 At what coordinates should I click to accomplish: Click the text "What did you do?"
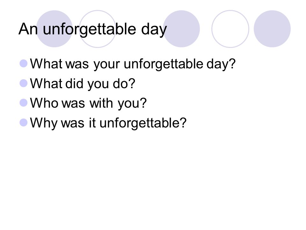pyautogui.click(x=83, y=84)
